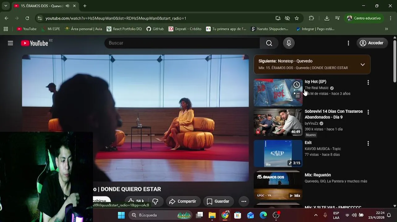397x222 pixels.
Task: Go back in browser
Action: [x=6, y=18]
